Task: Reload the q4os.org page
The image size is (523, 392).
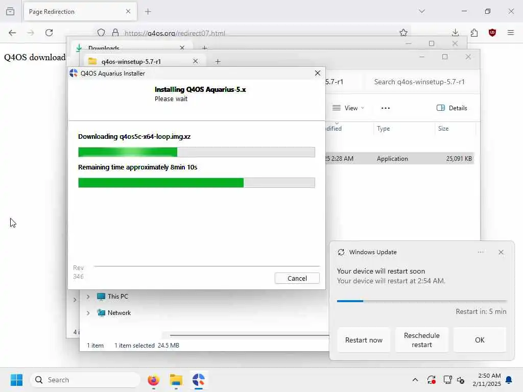Action: [x=49, y=33]
